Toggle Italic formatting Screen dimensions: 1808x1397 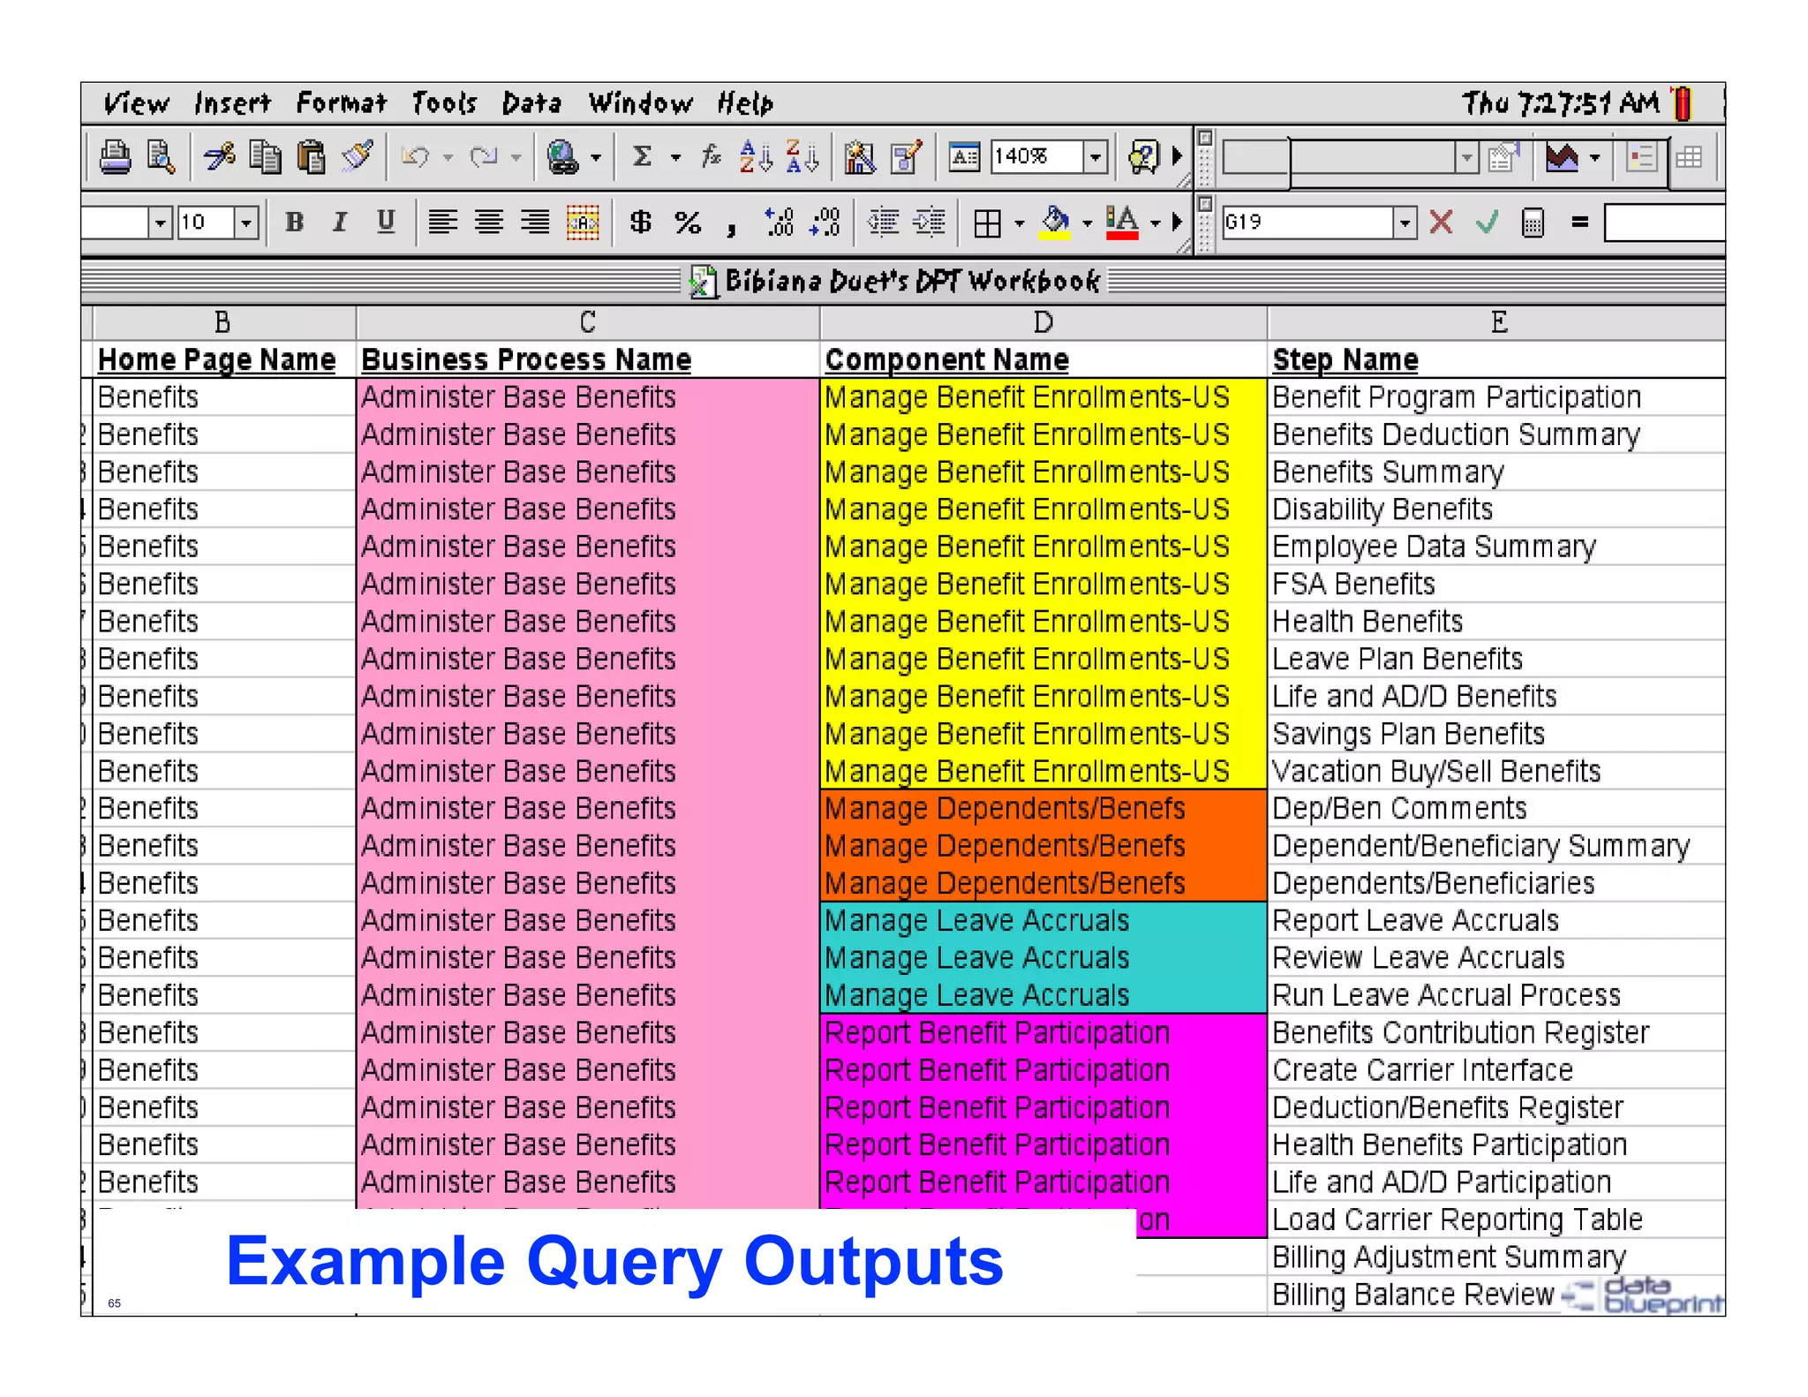point(340,222)
